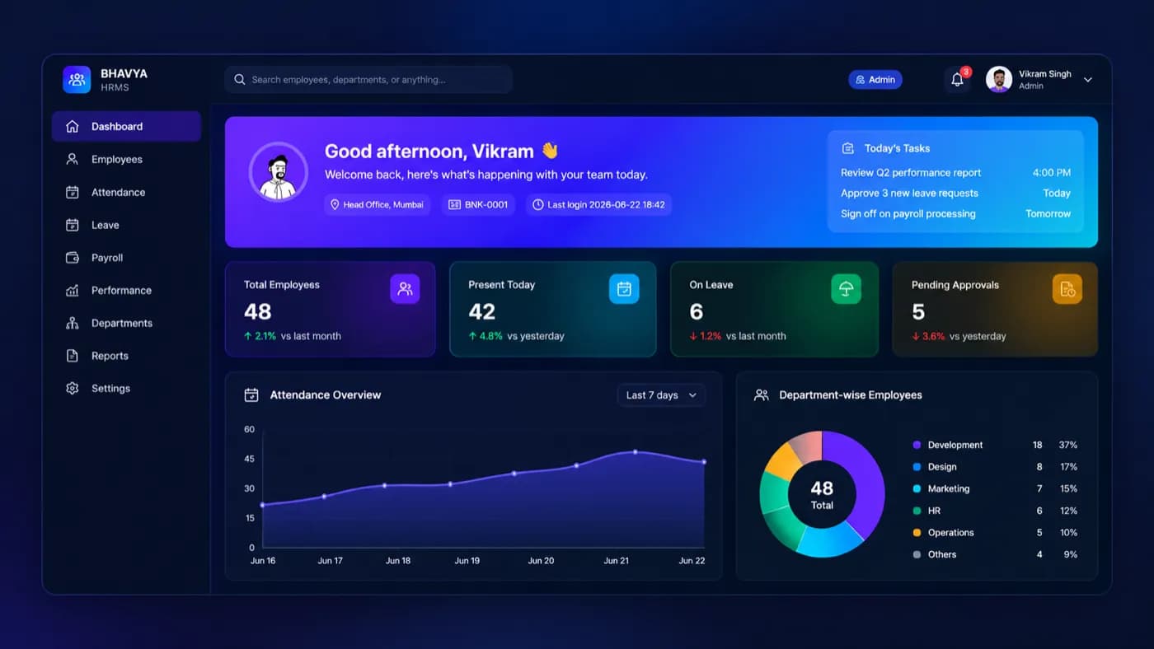Click the Development purple legend dot
The image size is (1154, 649).
coord(917,445)
